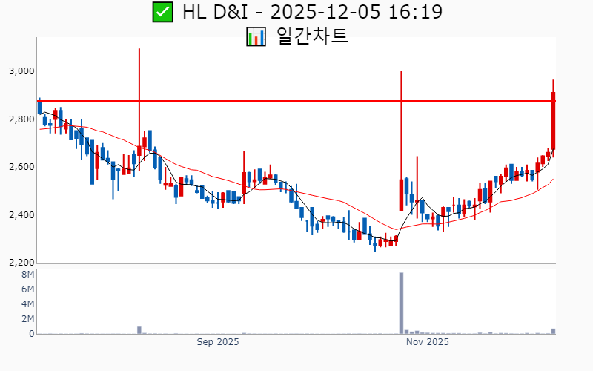Viewport: 593px width, 371px height.
Task: Click the 2,200 price axis label
Action: [21, 263]
